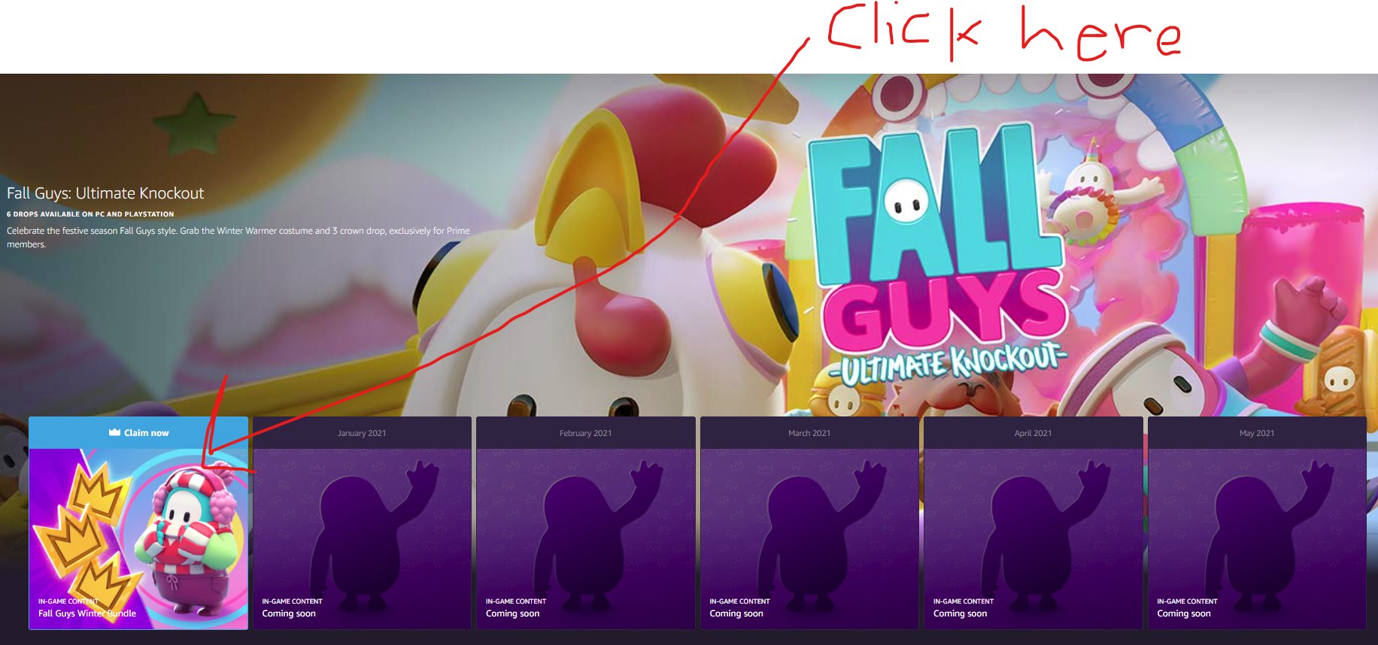Screen dimensions: 1378x645
Task: Click Coming soon text in February 2021 card
Action: [x=513, y=613]
